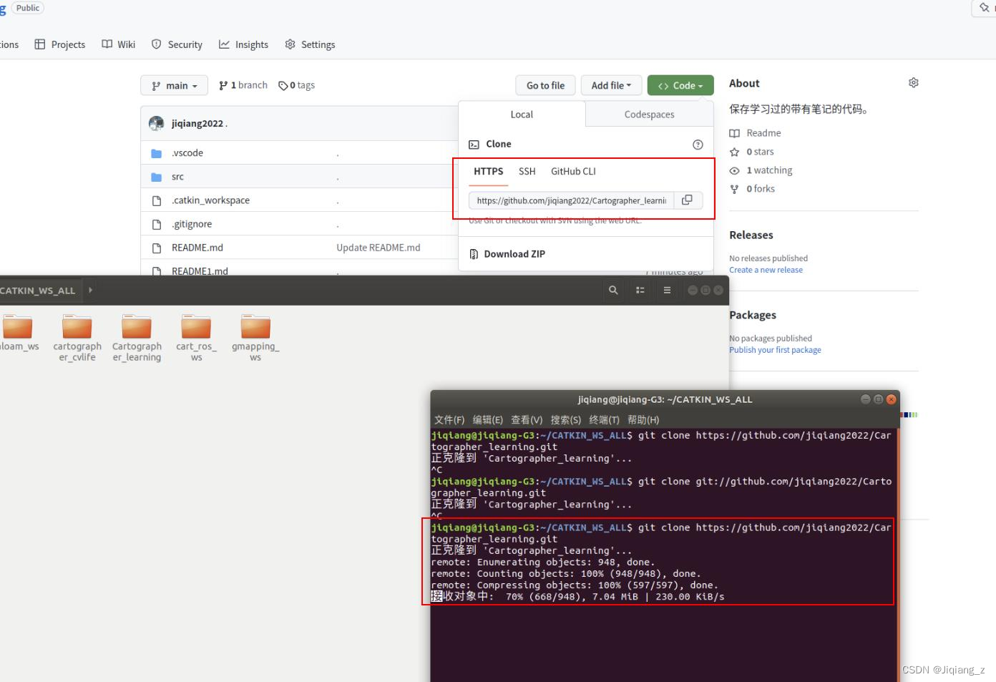The image size is (996, 682).
Task: Select the SSH clone option
Action: coord(527,172)
